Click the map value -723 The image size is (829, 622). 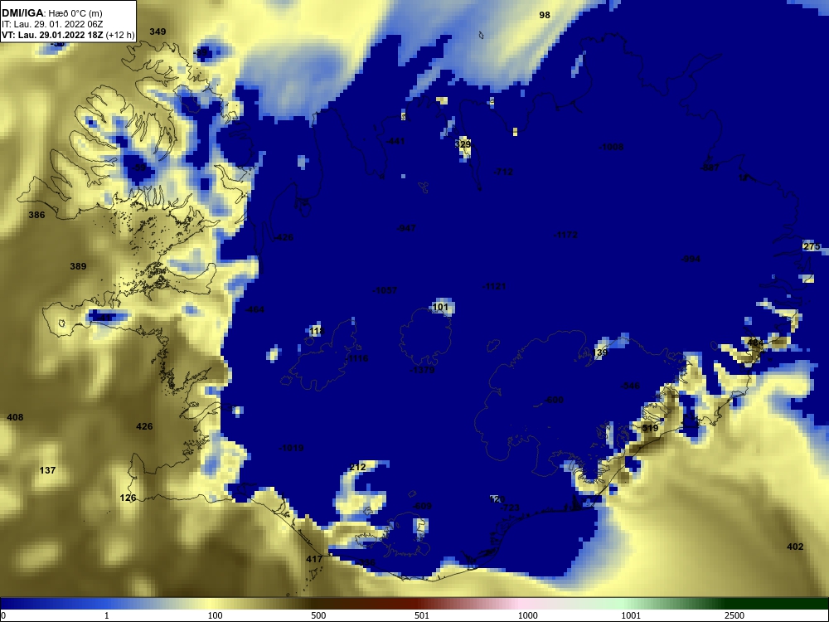pyautogui.click(x=510, y=508)
